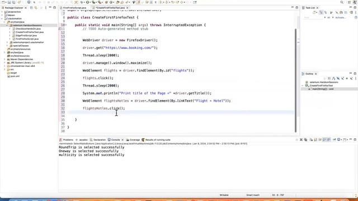Image resolution: width=358 pixels, height=201 pixels.
Task: Minimize the Package Explorer panel
Action: click(x=50, y=7)
